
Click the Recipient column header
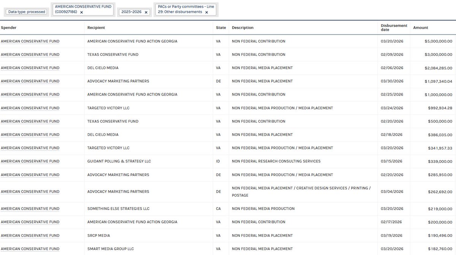click(x=96, y=28)
